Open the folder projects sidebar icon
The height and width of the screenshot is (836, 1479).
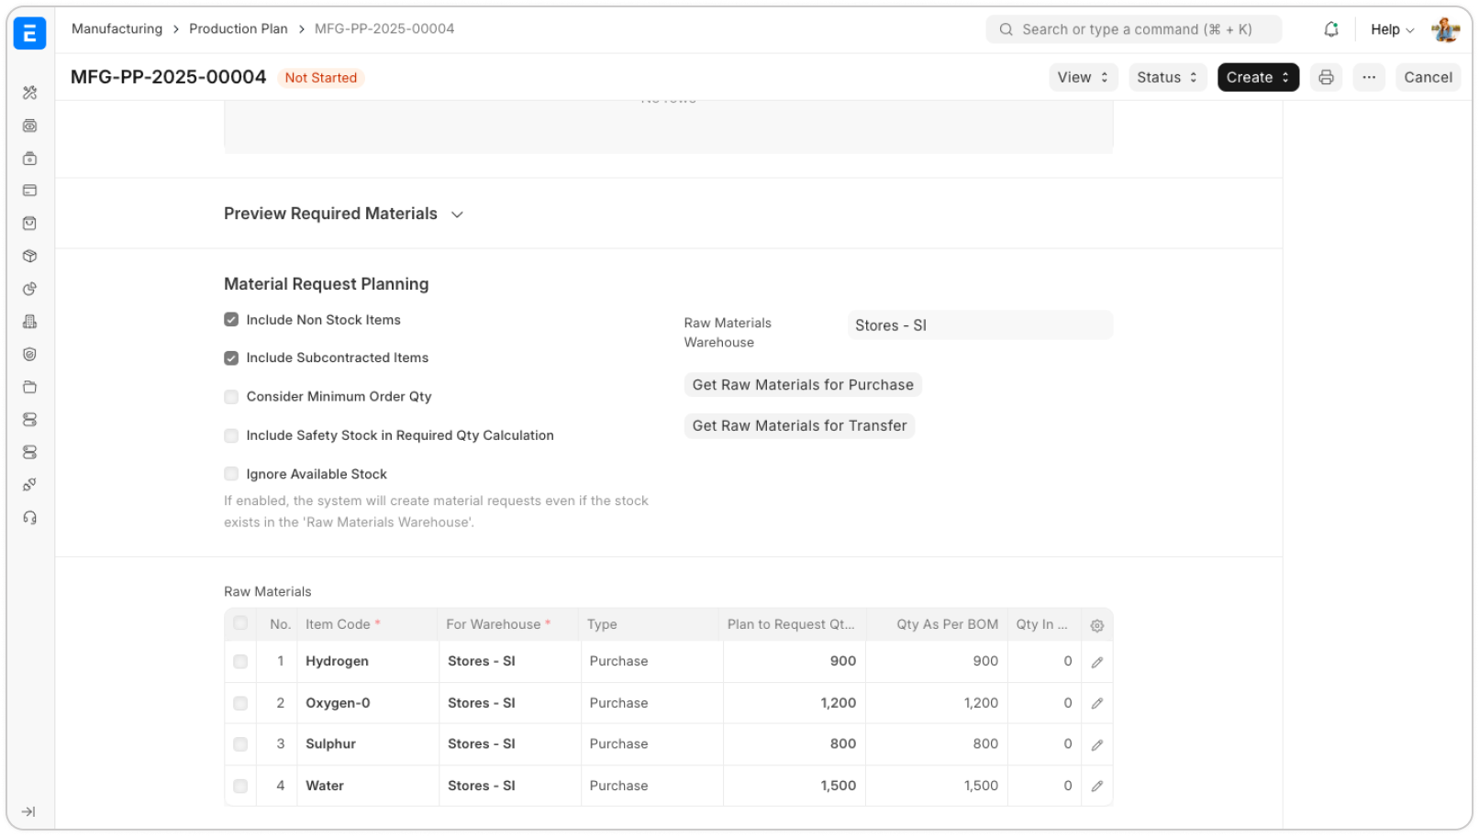[x=29, y=387]
